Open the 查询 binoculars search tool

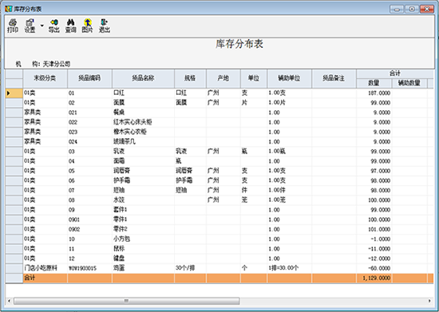(x=71, y=26)
